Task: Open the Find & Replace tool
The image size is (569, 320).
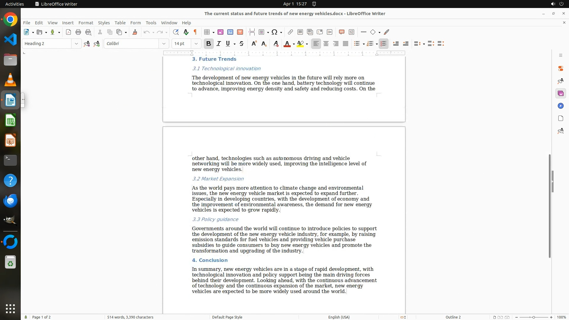Action: [x=176, y=32]
